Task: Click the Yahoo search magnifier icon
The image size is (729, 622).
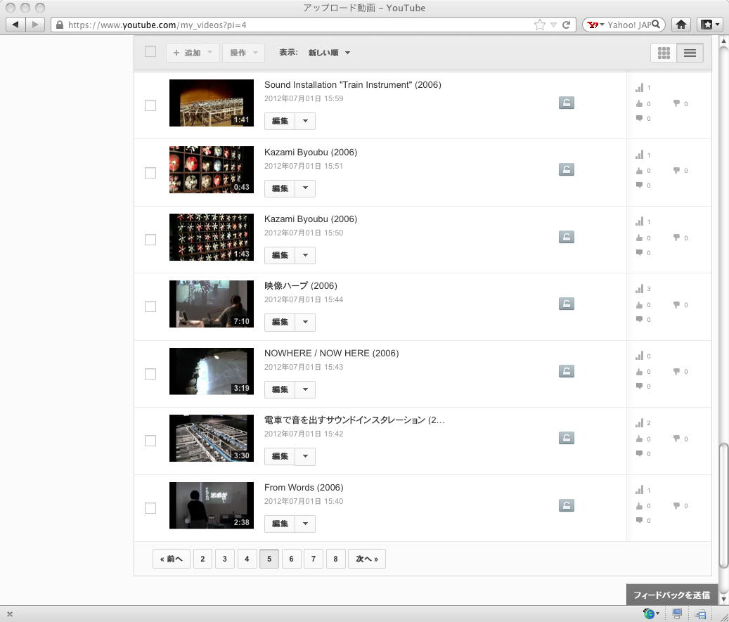Action: point(656,24)
